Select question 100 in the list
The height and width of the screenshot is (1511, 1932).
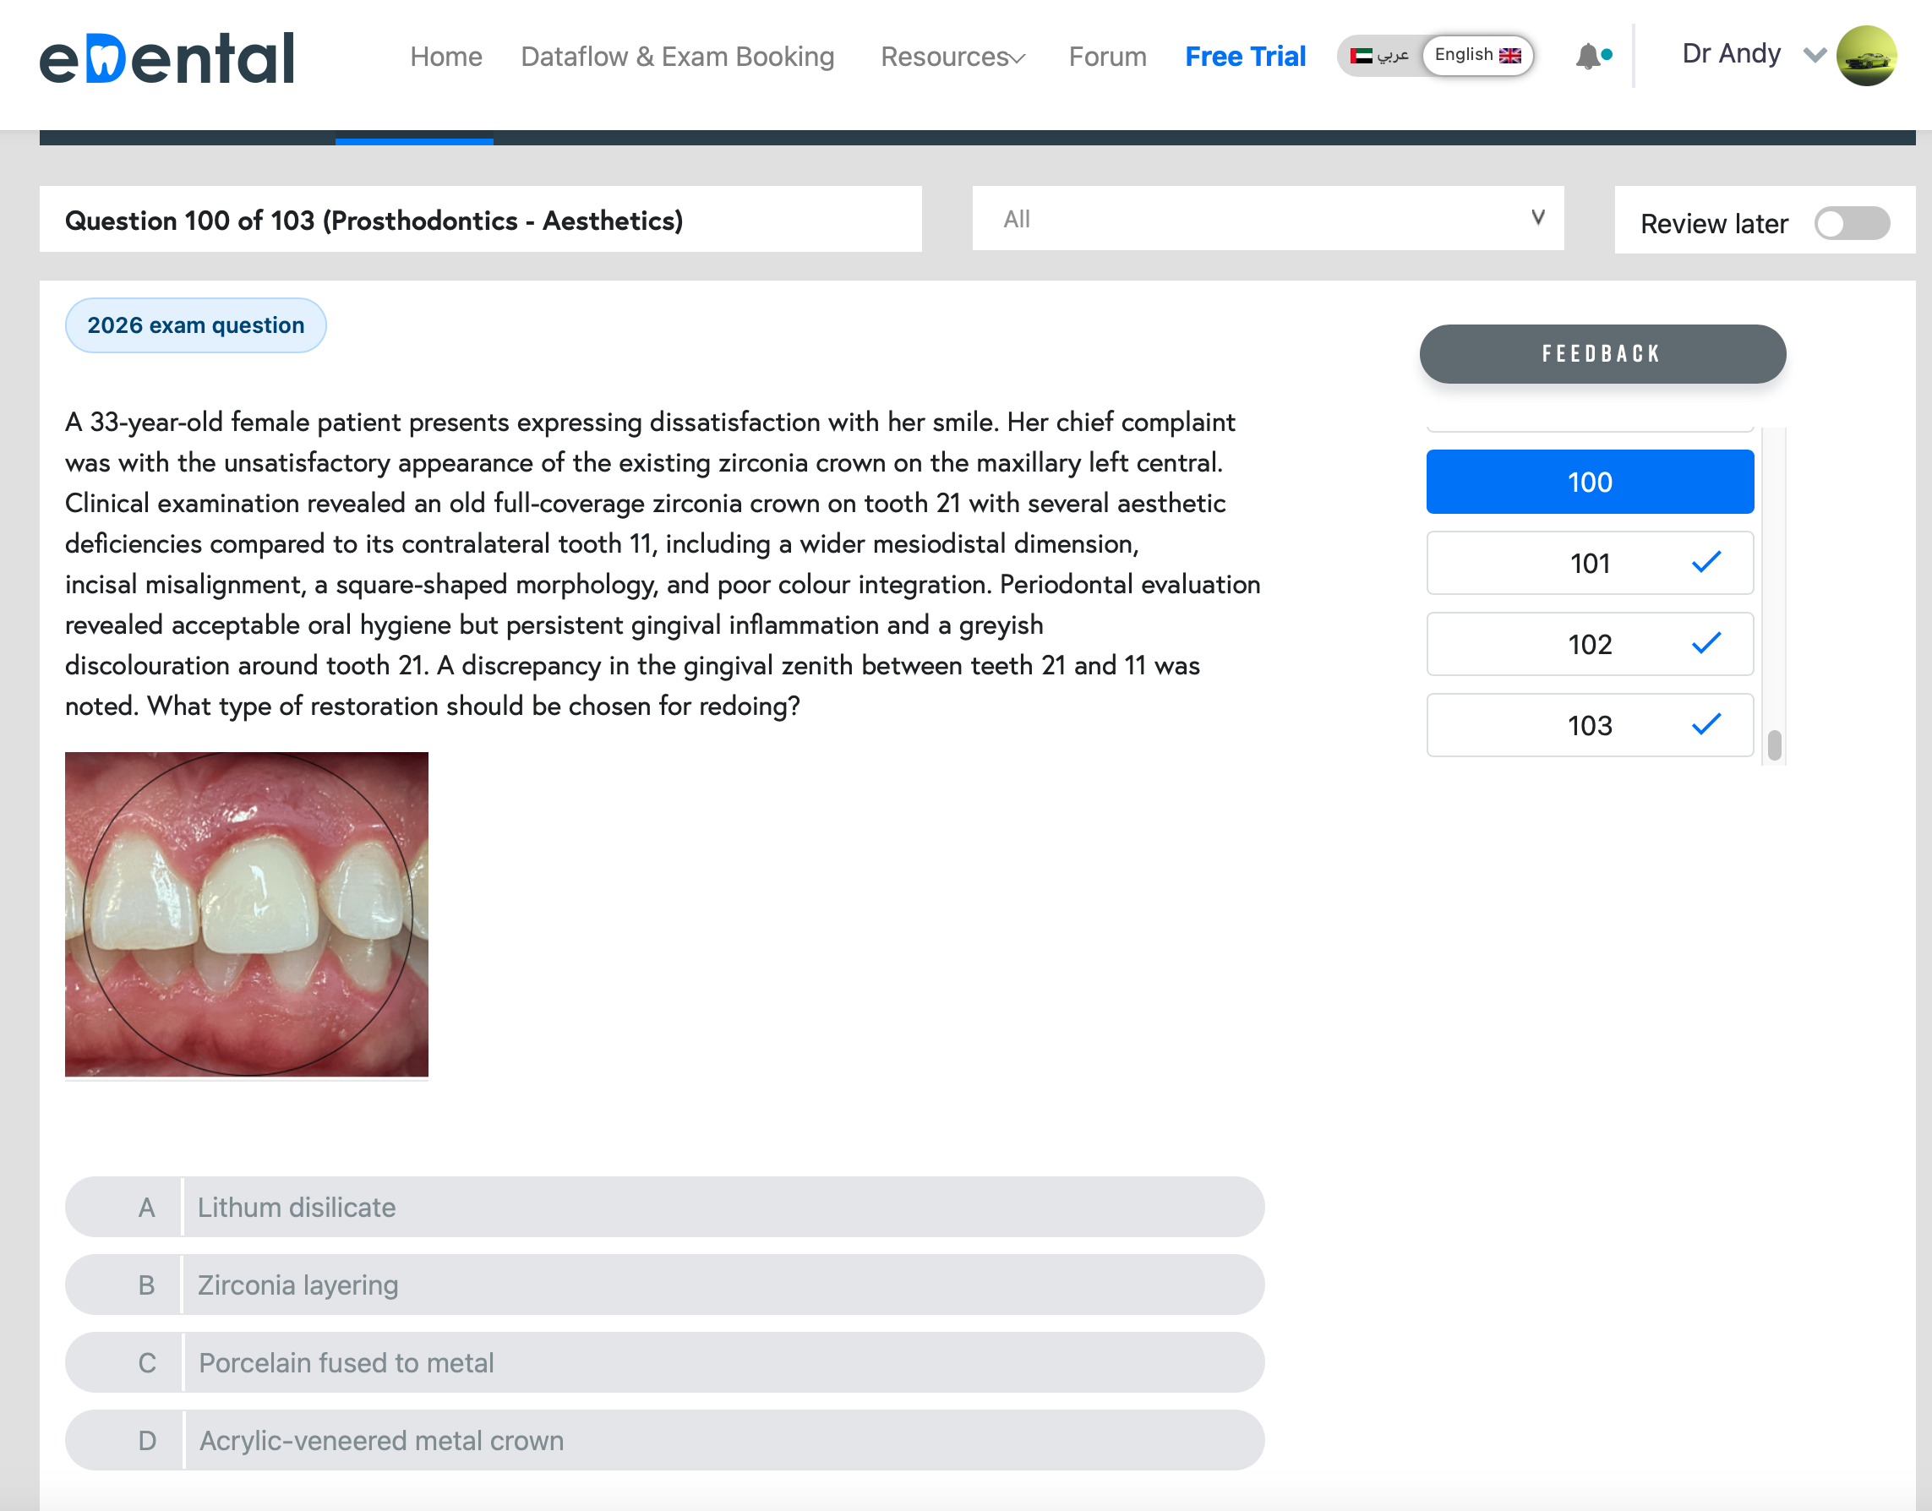[1590, 483]
